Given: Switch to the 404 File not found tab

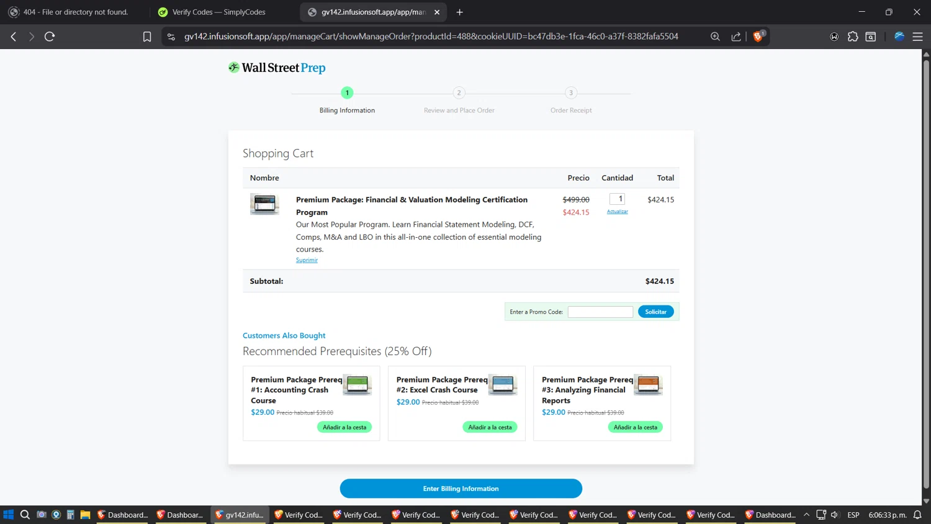Looking at the screenshot, I should pyautogui.click(x=74, y=12).
